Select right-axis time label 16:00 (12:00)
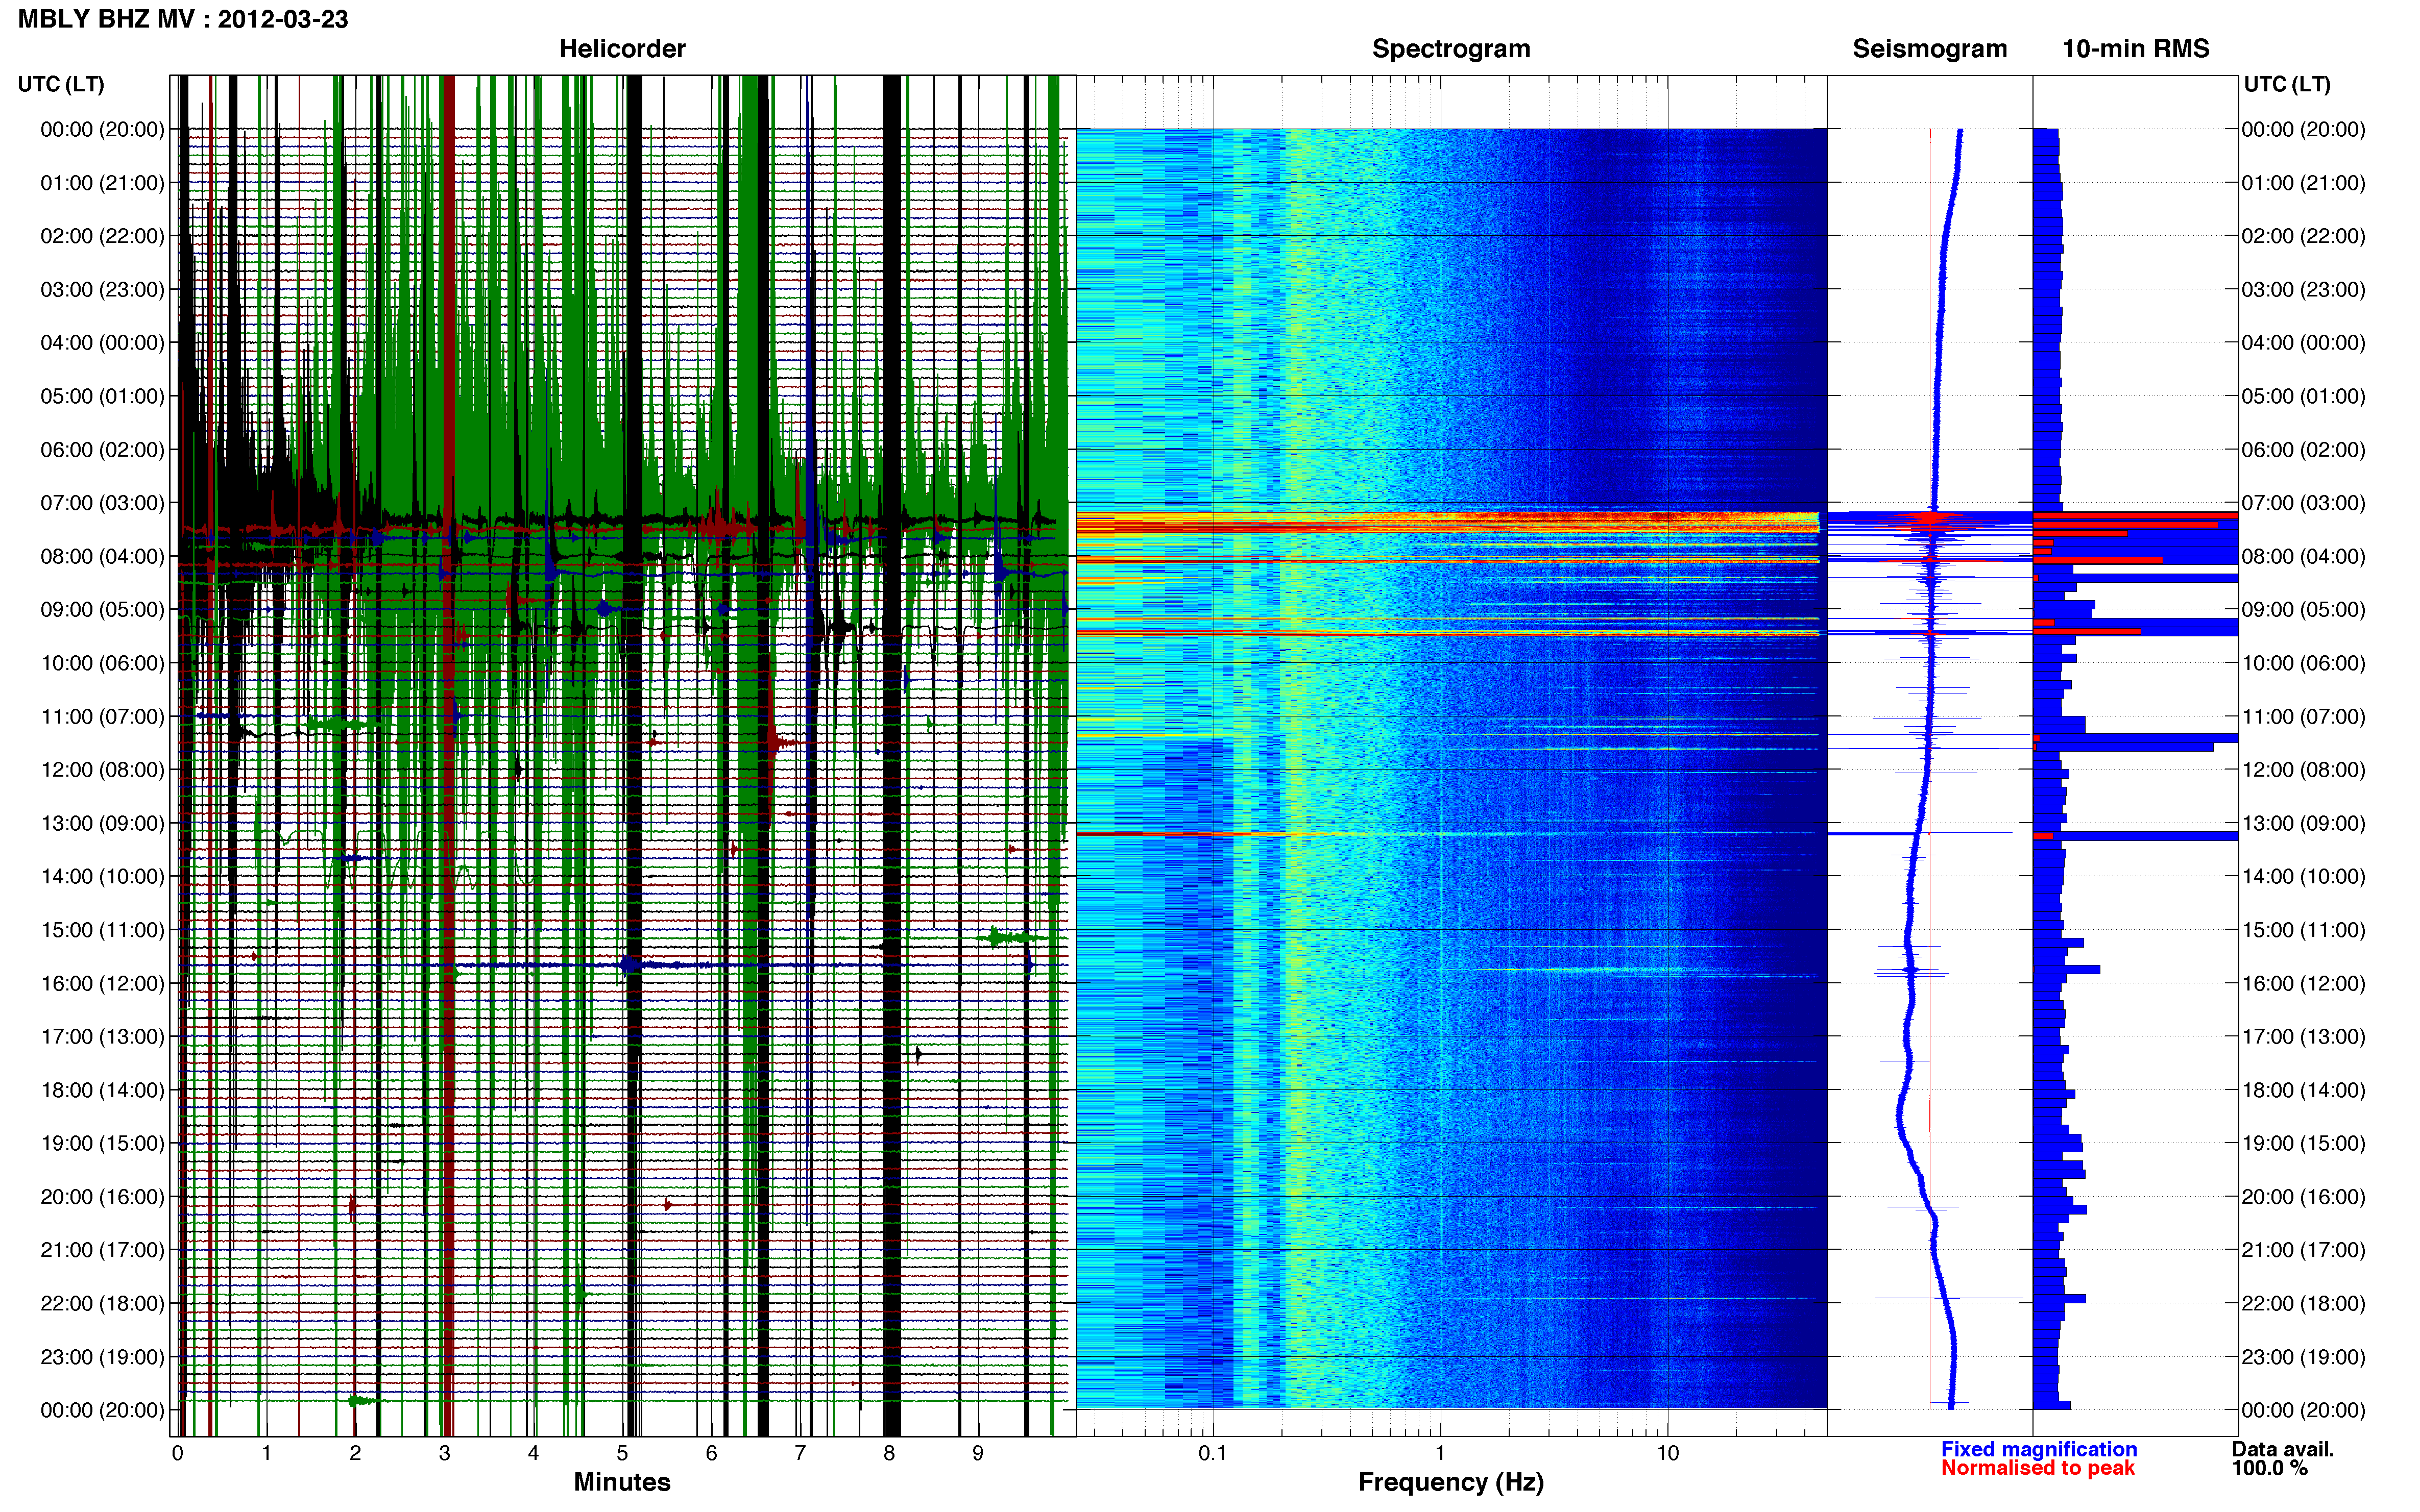The height and width of the screenshot is (1512, 2420). [2303, 983]
